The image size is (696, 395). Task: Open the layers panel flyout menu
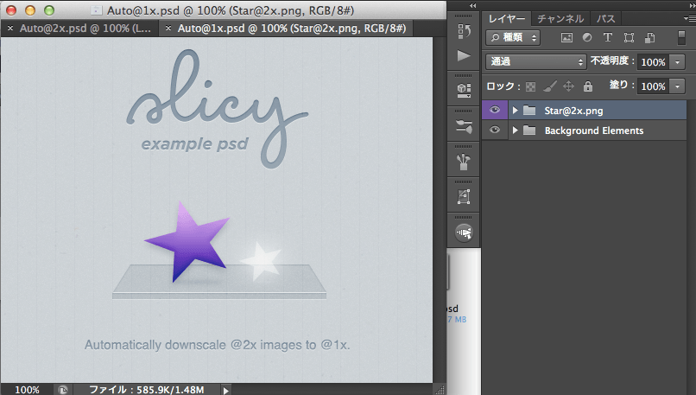pyautogui.click(x=685, y=18)
